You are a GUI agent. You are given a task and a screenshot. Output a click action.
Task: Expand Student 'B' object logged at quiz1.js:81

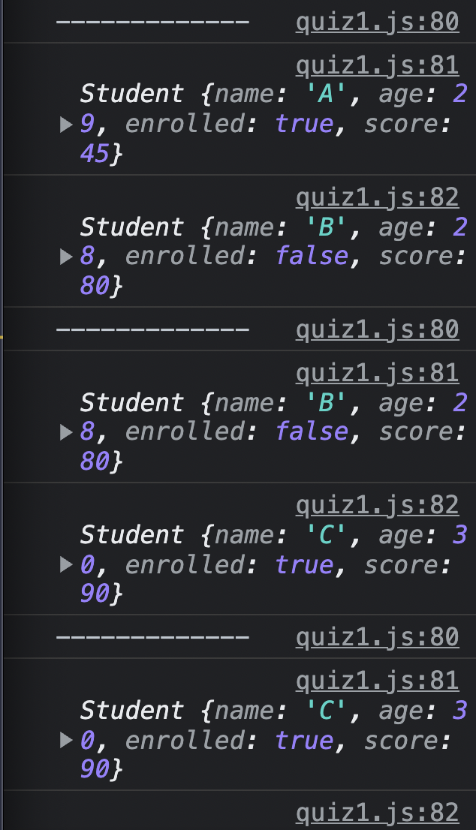click(x=65, y=433)
